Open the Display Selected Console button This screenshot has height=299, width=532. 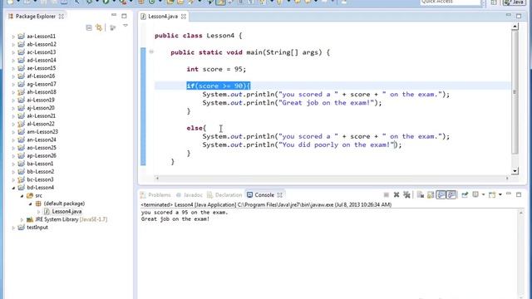[475, 194]
